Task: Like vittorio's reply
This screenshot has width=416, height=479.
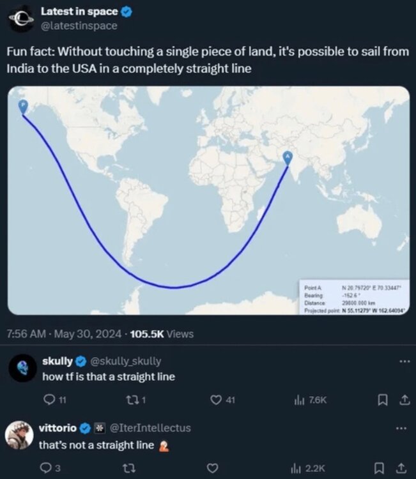Action: 216,468
